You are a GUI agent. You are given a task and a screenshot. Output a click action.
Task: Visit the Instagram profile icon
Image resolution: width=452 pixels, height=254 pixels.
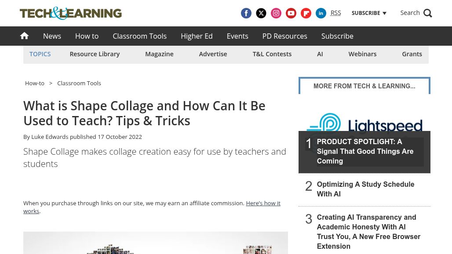coord(276,13)
